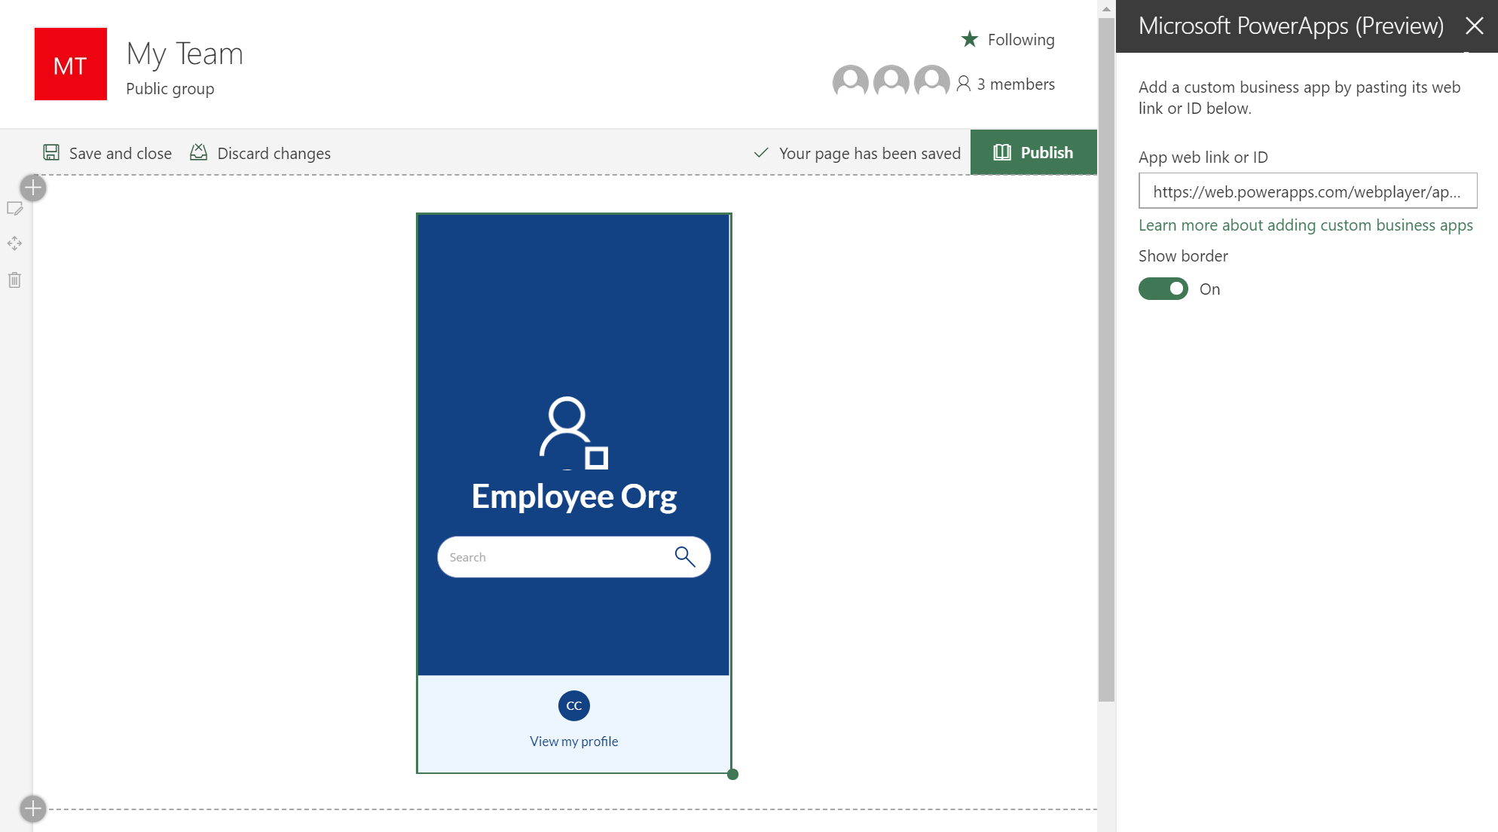The width and height of the screenshot is (1498, 832).
Task: Close the Microsoft PowerApps pane
Action: point(1475,26)
